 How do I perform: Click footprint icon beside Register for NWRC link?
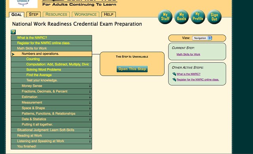tap(174, 80)
